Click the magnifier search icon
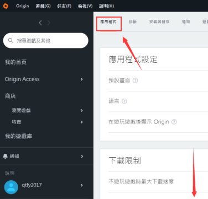Image resolution: width=208 pixels, height=199 pixels. pos(11,40)
